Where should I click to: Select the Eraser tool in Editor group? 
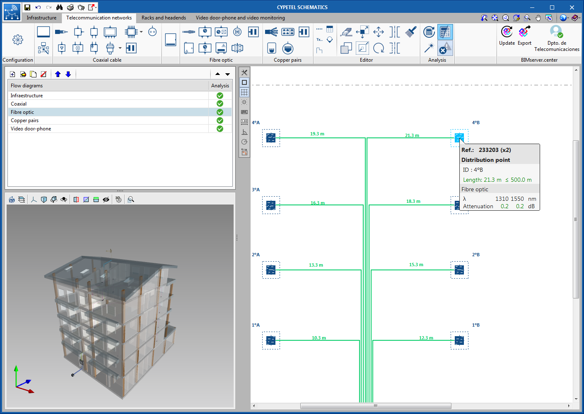pyautogui.click(x=346, y=32)
